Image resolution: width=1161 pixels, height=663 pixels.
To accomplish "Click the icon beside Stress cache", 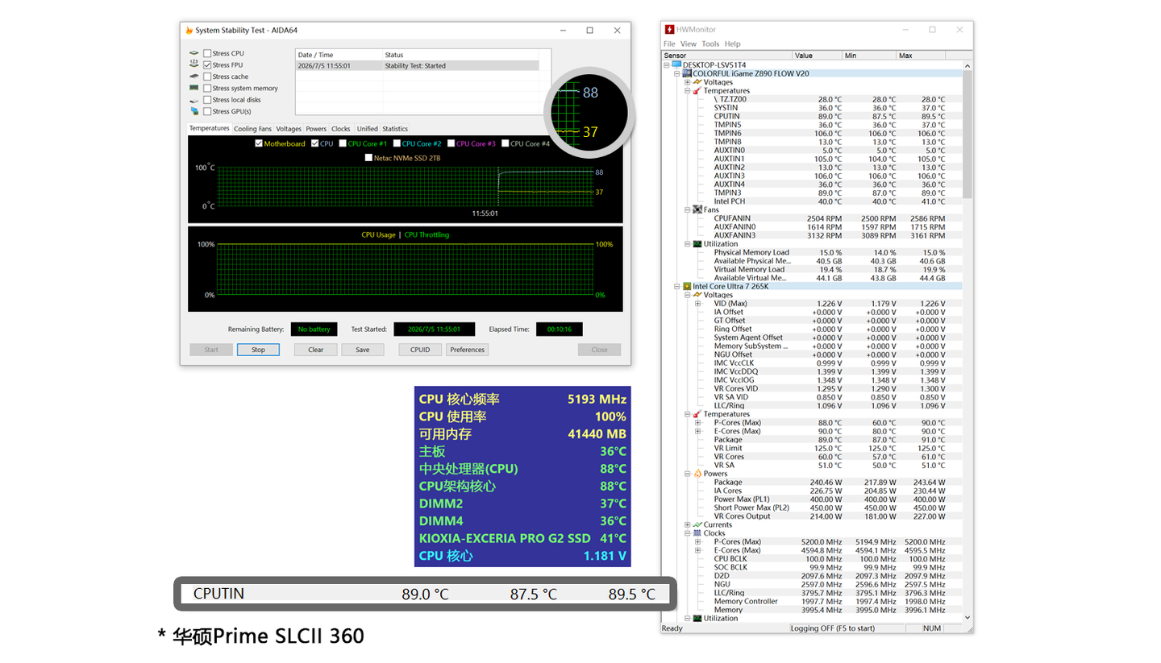I will (194, 77).
